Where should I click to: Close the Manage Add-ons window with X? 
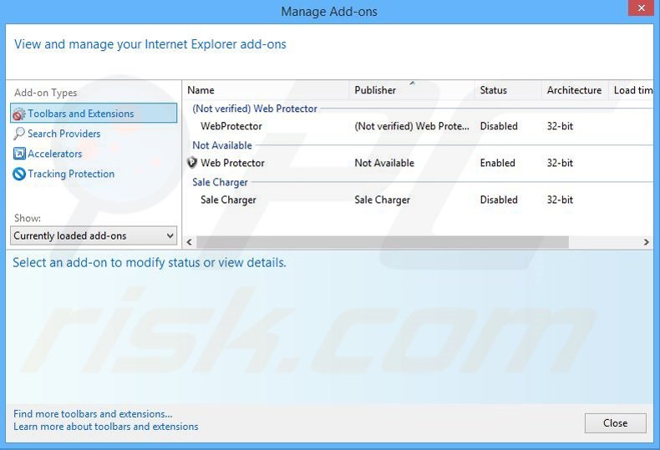click(x=641, y=8)
